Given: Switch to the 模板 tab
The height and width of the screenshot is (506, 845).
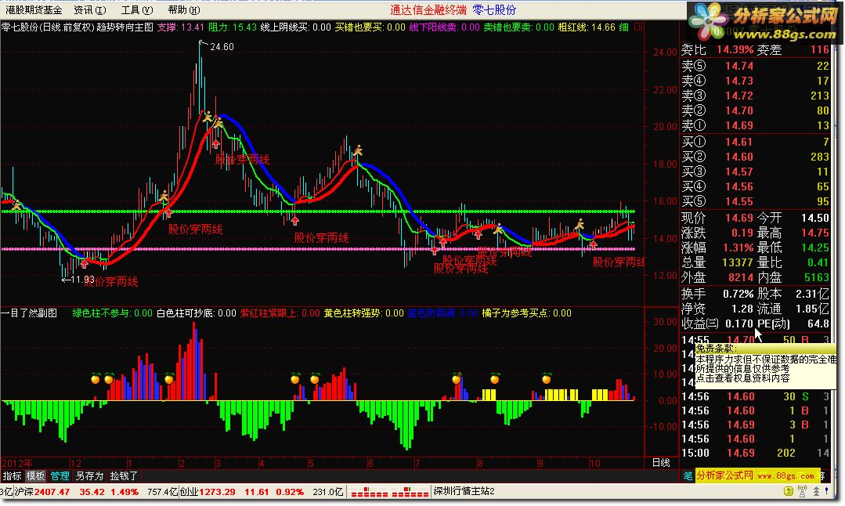Looking at the screenshot, I should [x=35, y=475].
